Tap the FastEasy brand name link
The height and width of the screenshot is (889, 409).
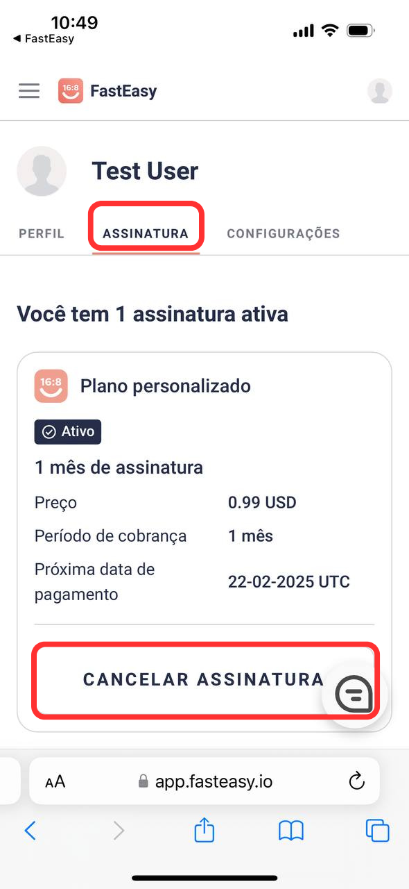123,91
